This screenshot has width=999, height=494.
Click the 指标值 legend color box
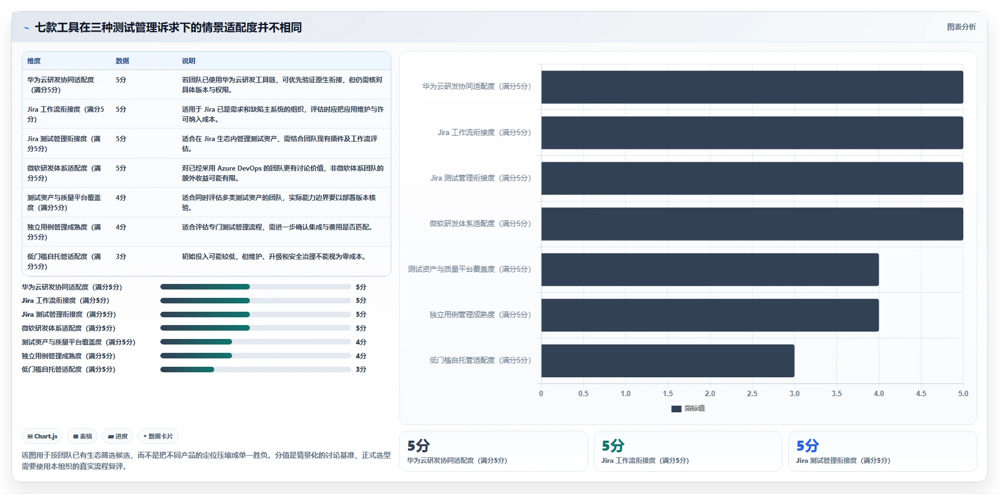[x=676, y=408]
